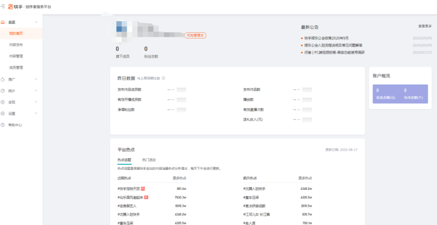Viewport: 437px width, 225px height.
Task: Click the coin icon beside 变现
Action: (3, 102)
